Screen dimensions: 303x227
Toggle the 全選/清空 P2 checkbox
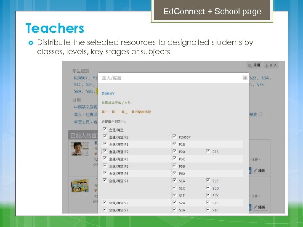(x=105, y=151)
